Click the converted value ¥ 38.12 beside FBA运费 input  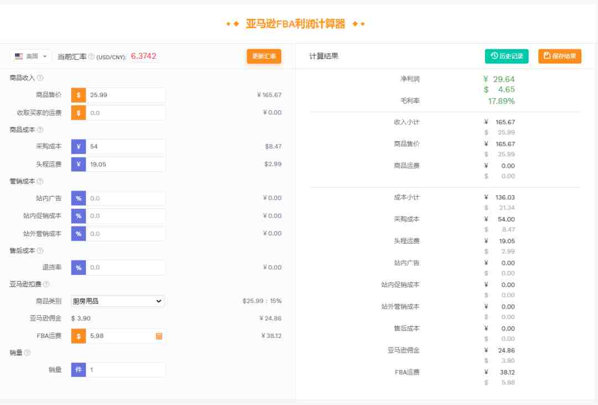click(271, 336)
